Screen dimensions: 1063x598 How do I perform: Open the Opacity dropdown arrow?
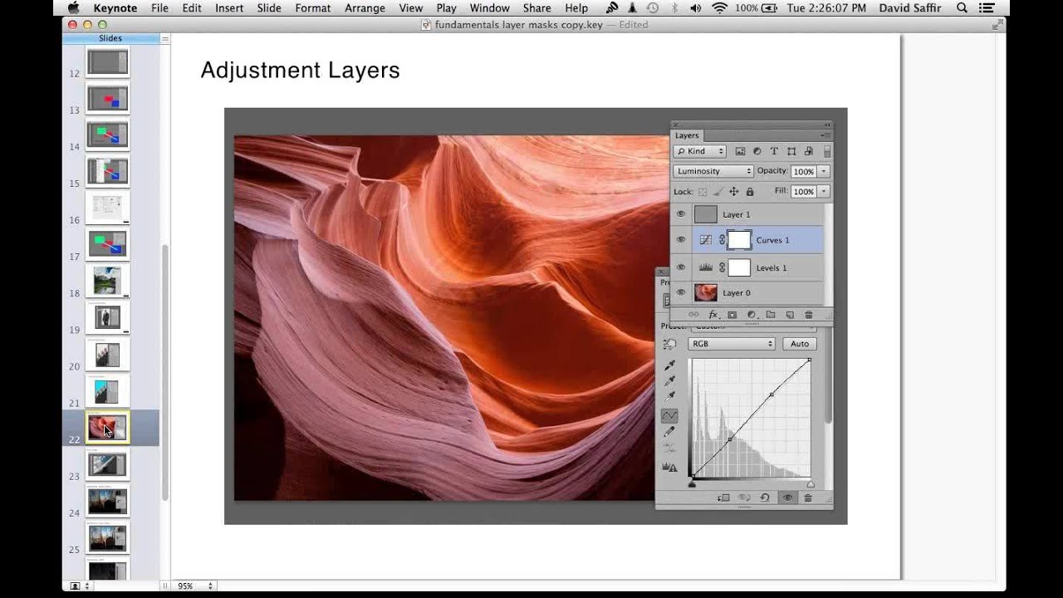[824, 171]
